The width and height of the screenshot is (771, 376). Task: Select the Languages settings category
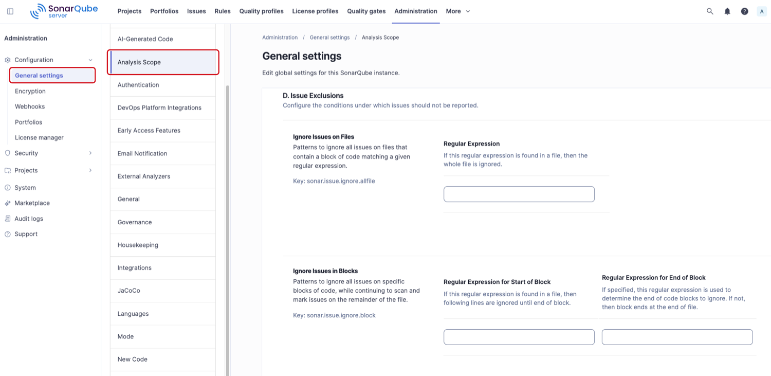[x=163, y=314]
